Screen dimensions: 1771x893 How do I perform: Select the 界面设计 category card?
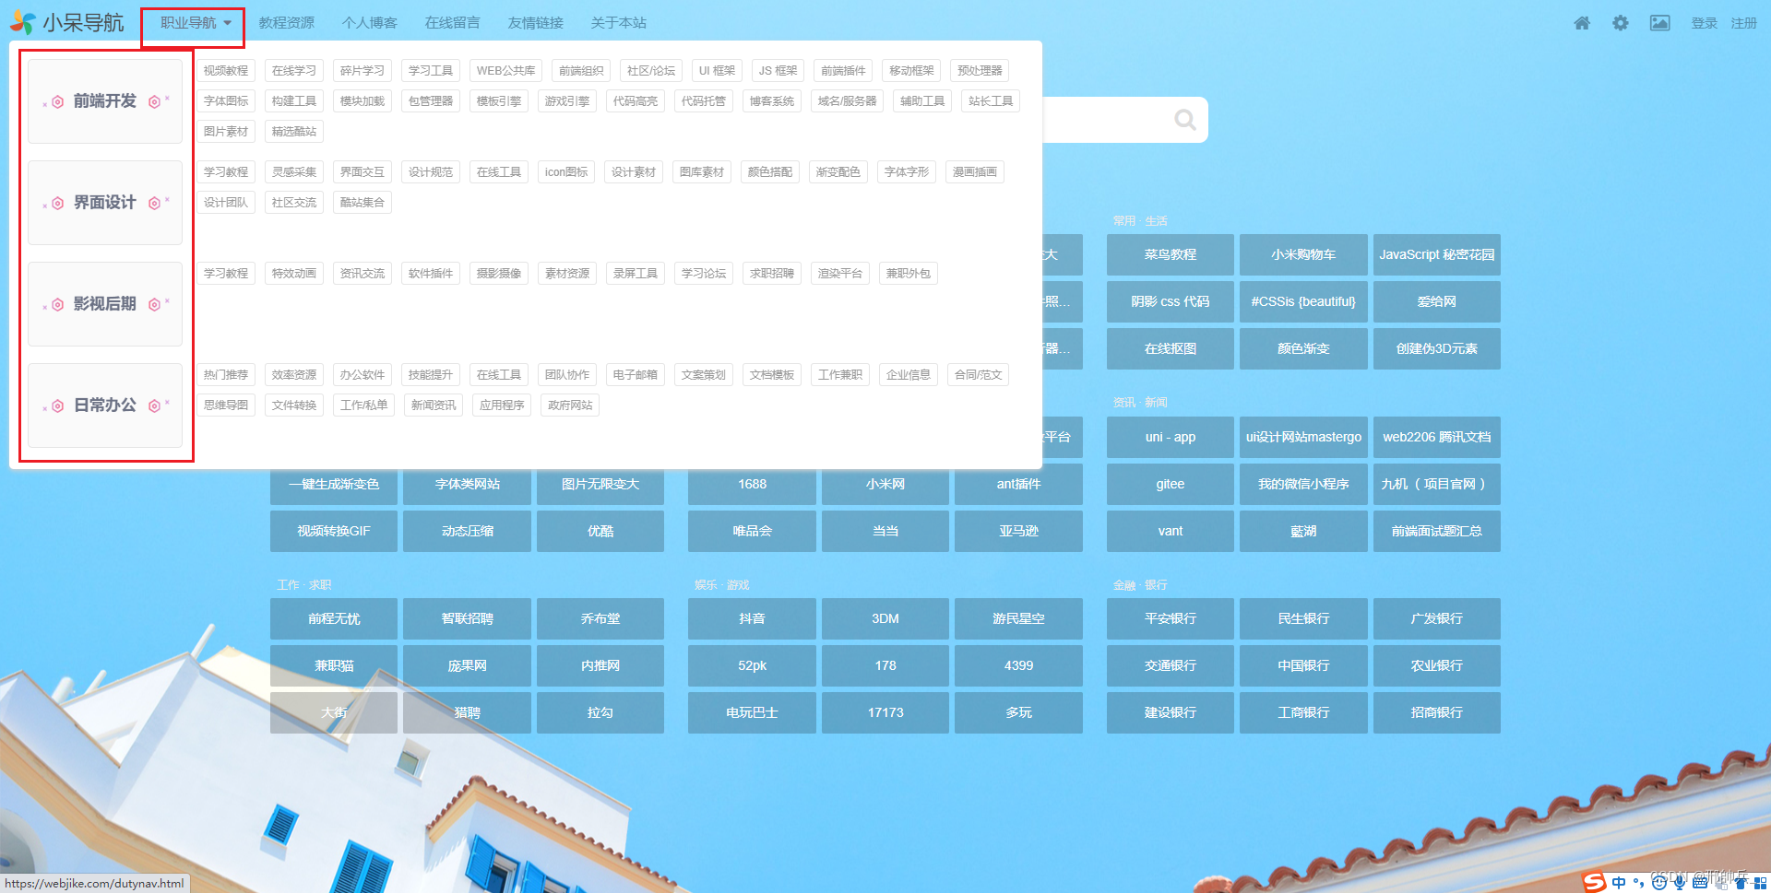[105, 203]
